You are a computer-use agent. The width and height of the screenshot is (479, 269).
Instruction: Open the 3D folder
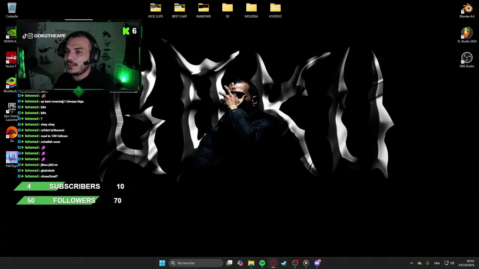228,10
